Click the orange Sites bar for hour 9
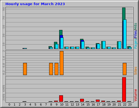 point(56,69)
